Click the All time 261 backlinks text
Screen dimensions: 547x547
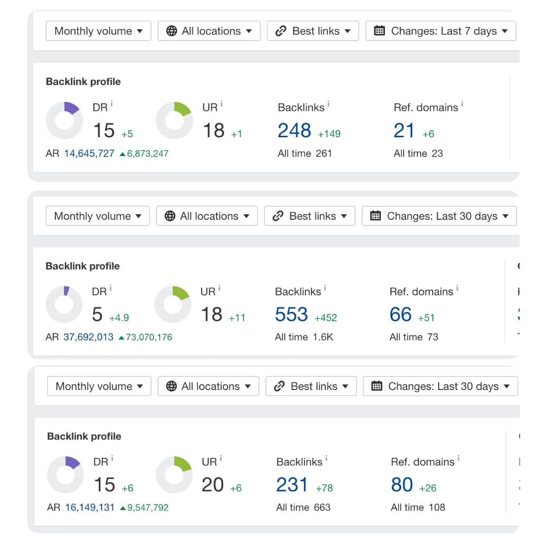[x=304, y=153]
